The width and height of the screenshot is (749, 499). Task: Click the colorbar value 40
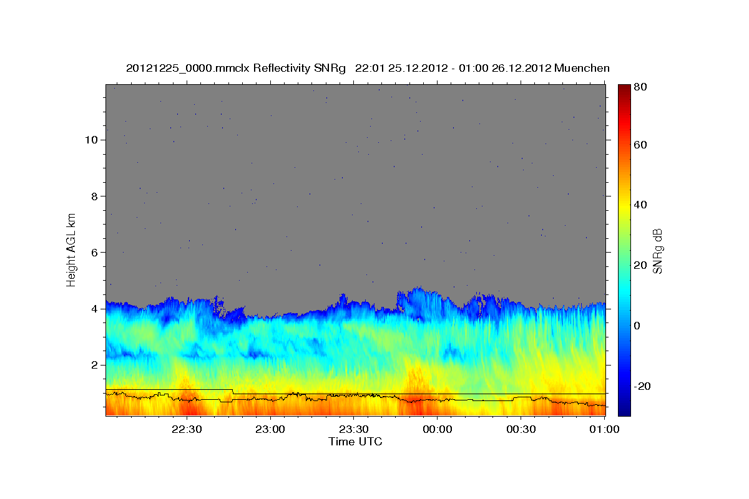(x=641, y=205)
